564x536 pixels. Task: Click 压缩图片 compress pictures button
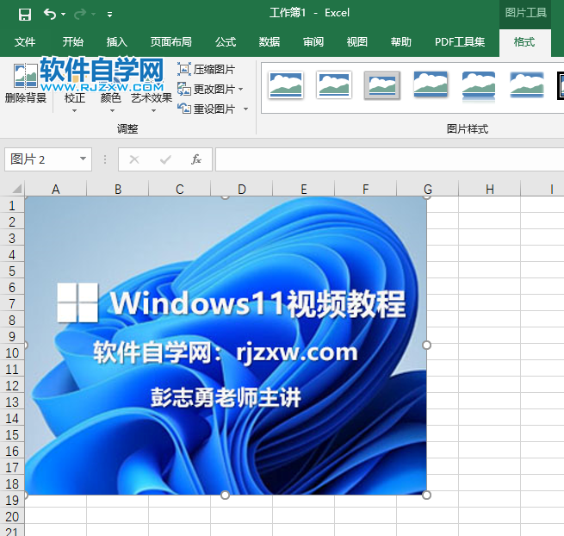(206, 69)
